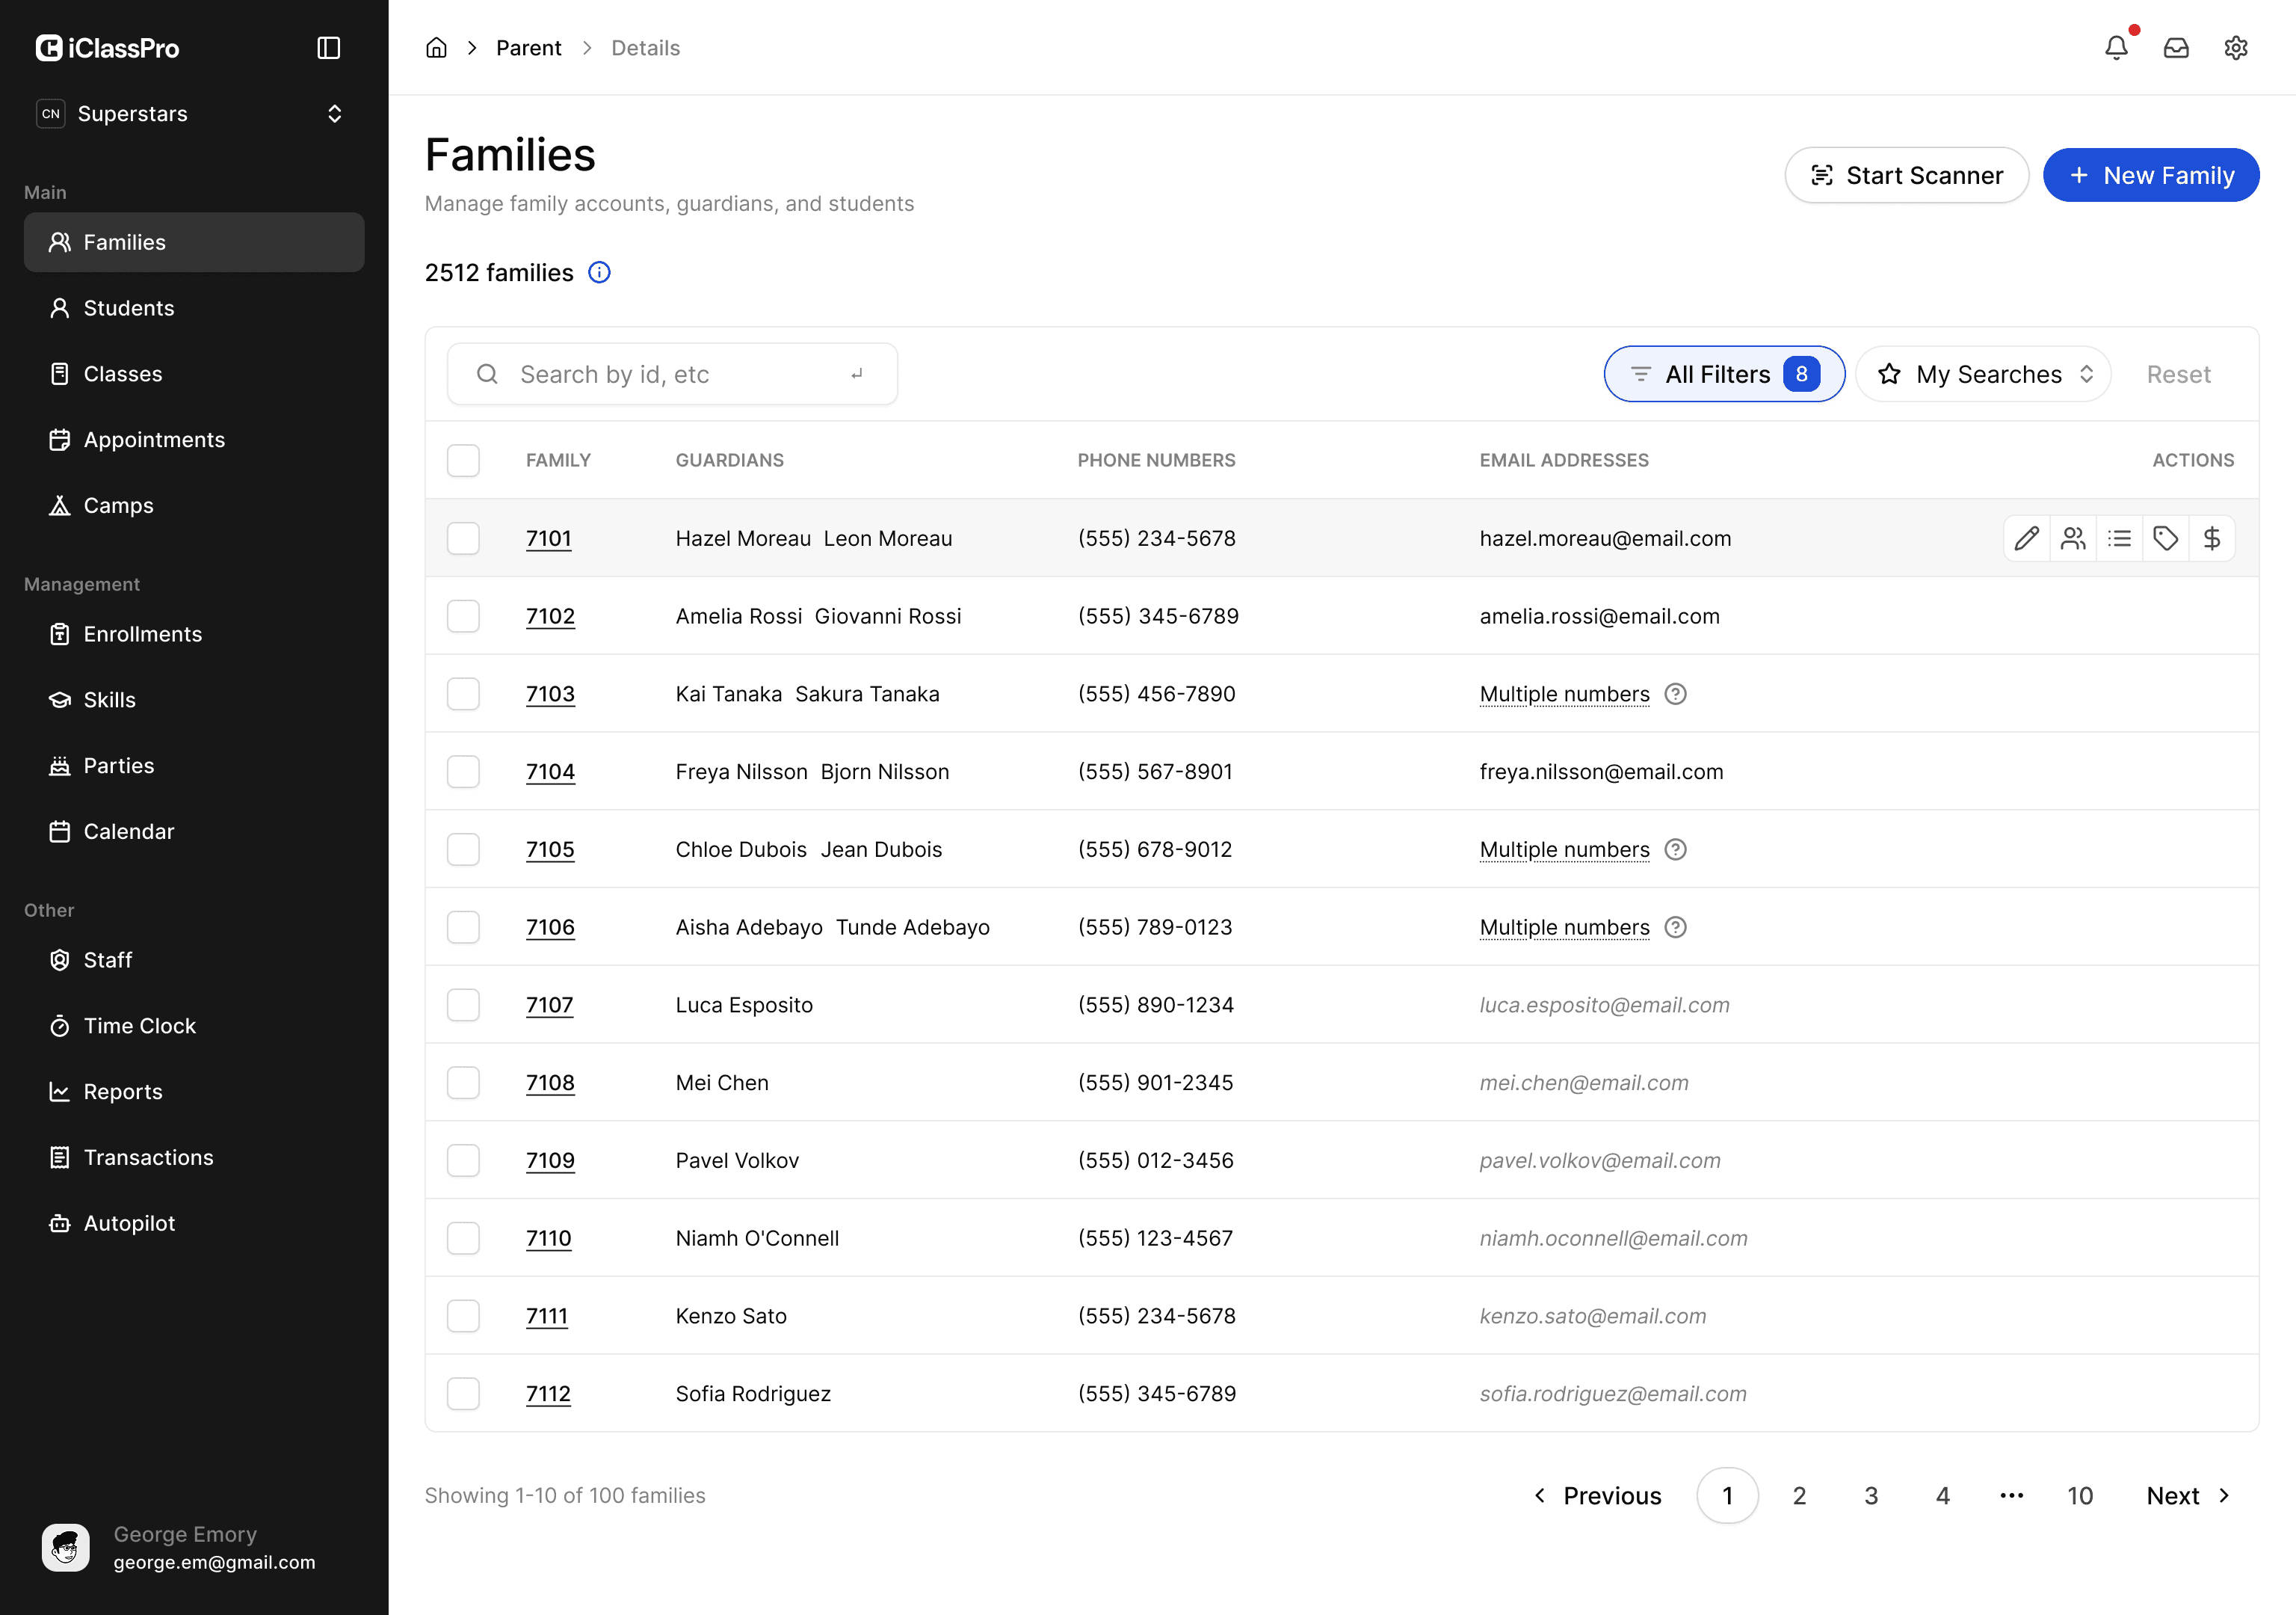Open Parties in sidebar
The image size is (2296, 1615).
[194, 766]
